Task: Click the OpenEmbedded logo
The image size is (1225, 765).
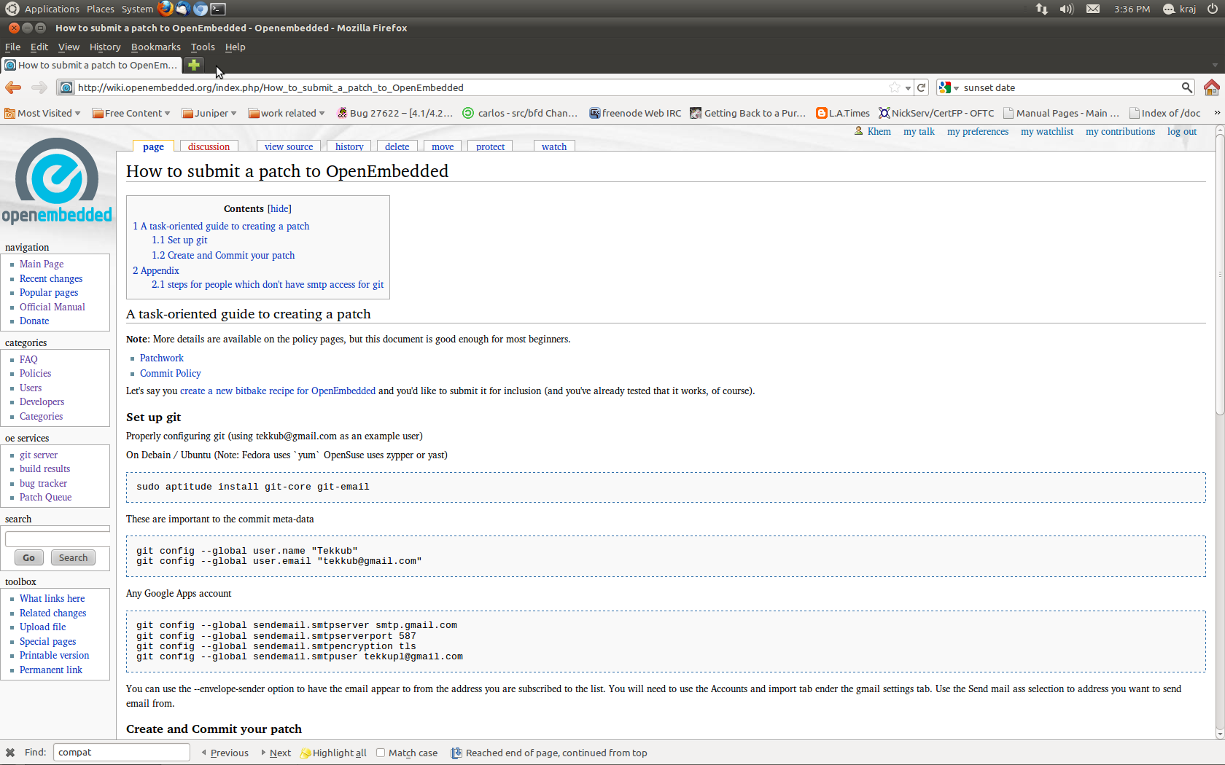Action: [x=57, y=181]
